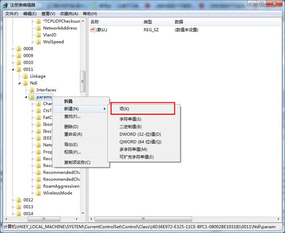Click the (默认) string value icon
This screenshot has width=285, height=233.
click(92, 30)
